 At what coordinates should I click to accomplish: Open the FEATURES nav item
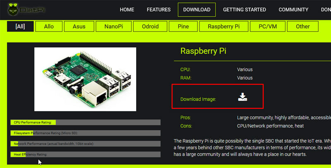(x=159, y=10)
